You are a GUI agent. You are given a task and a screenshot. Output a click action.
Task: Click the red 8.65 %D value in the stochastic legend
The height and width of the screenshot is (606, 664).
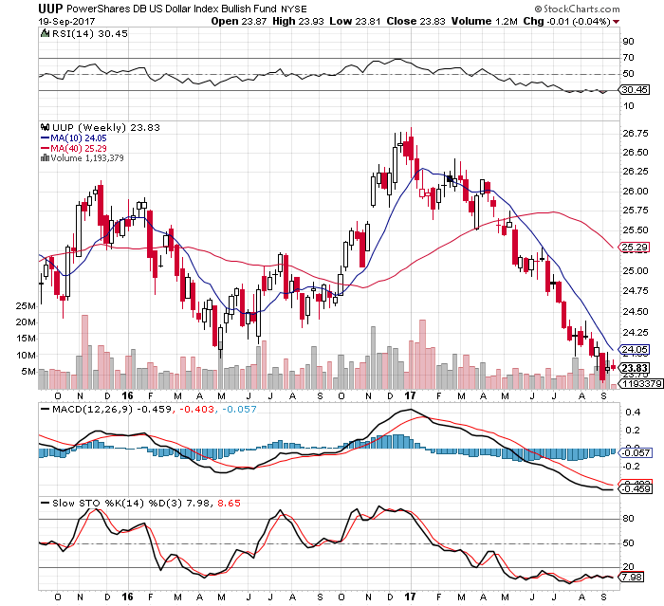(x=229, y=503)
